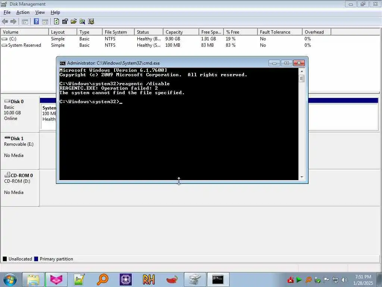The image size is (382, 287).
Task: Click the System Reserved partition block on Disk 0
Action: (x=49, y=116)
